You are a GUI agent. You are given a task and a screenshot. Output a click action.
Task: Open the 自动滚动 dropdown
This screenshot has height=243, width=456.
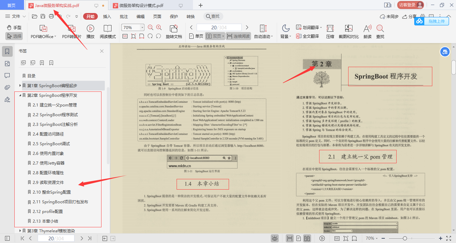(x=263, y=32)
